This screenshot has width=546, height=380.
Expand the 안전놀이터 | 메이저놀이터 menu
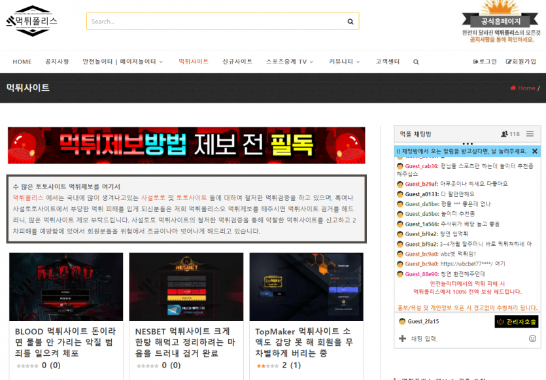pyautogui.click(x=122, y=61)
